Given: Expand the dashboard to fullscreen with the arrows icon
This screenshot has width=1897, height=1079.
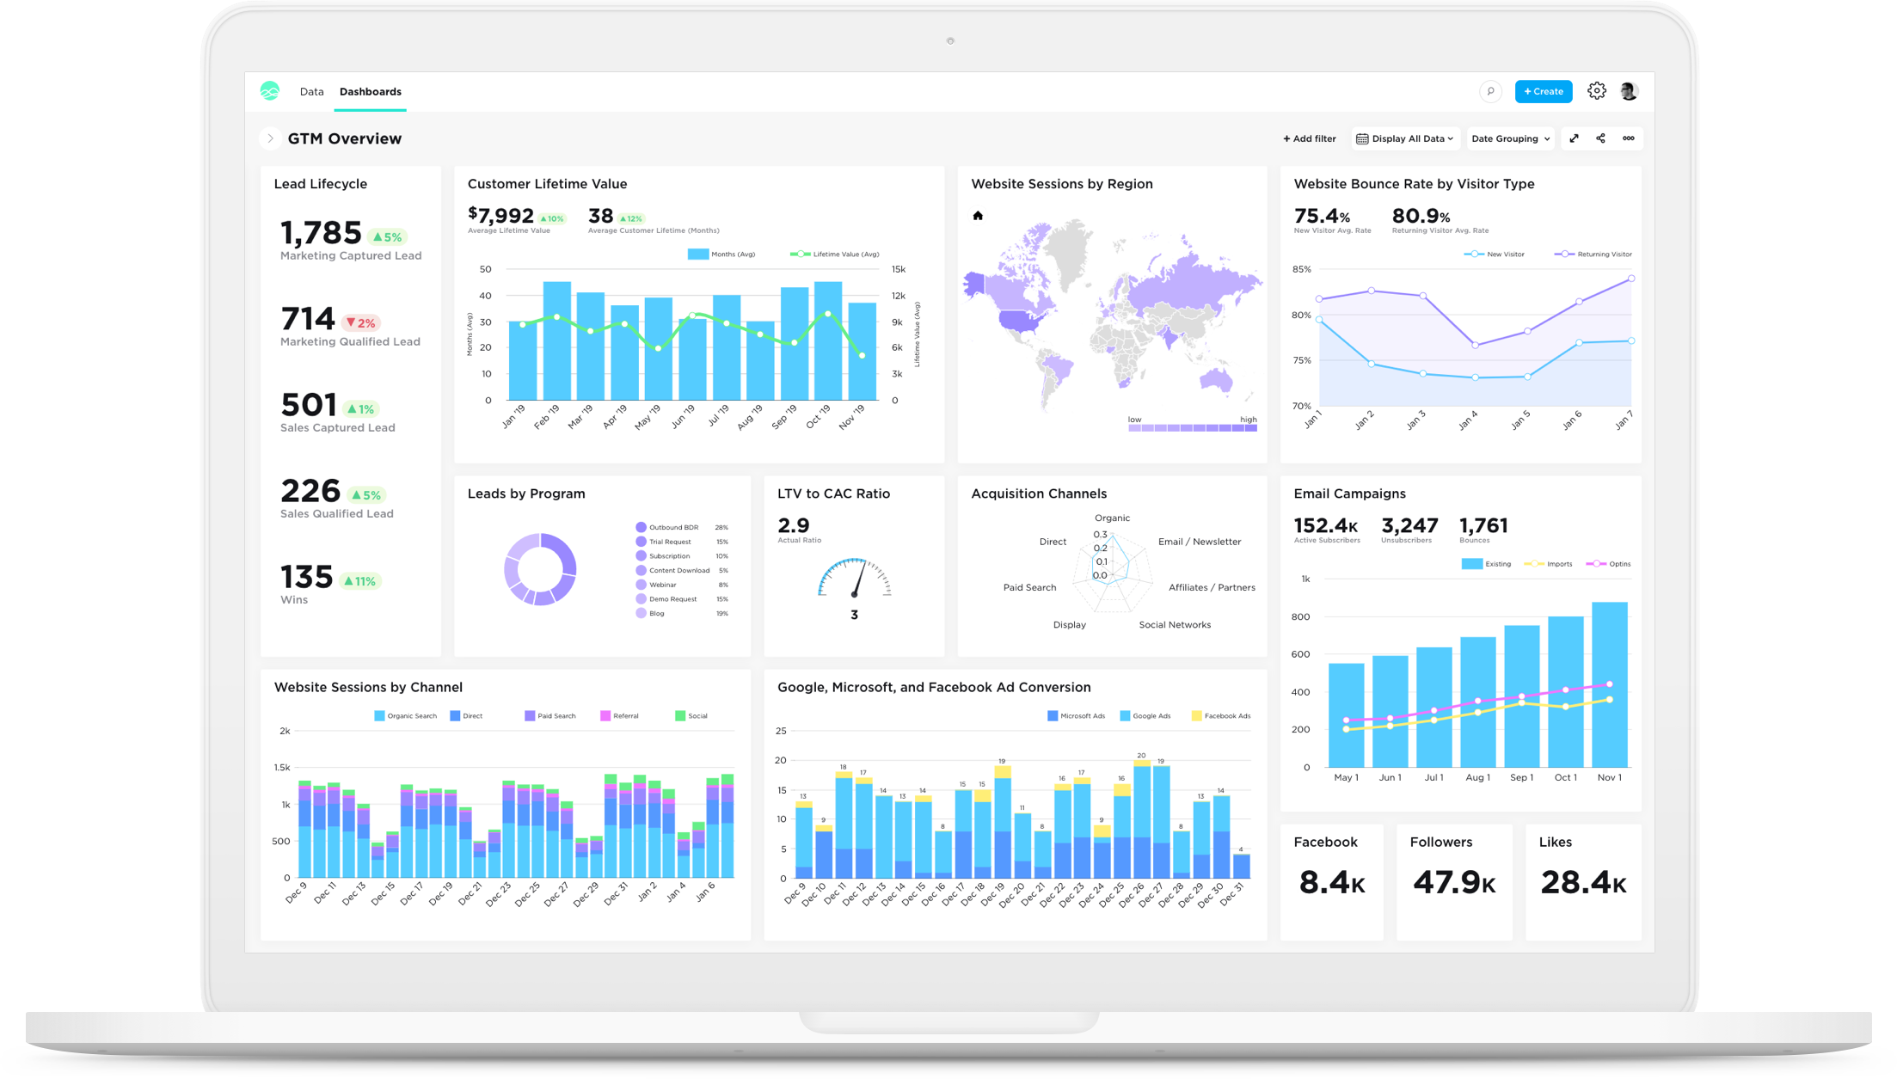Looking at the screenshot, I should pyautogui.click(x=1574, y=138).
